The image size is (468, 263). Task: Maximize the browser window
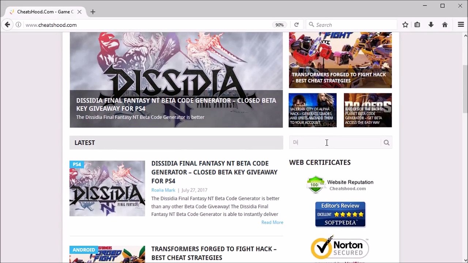(x=442, y=5)
